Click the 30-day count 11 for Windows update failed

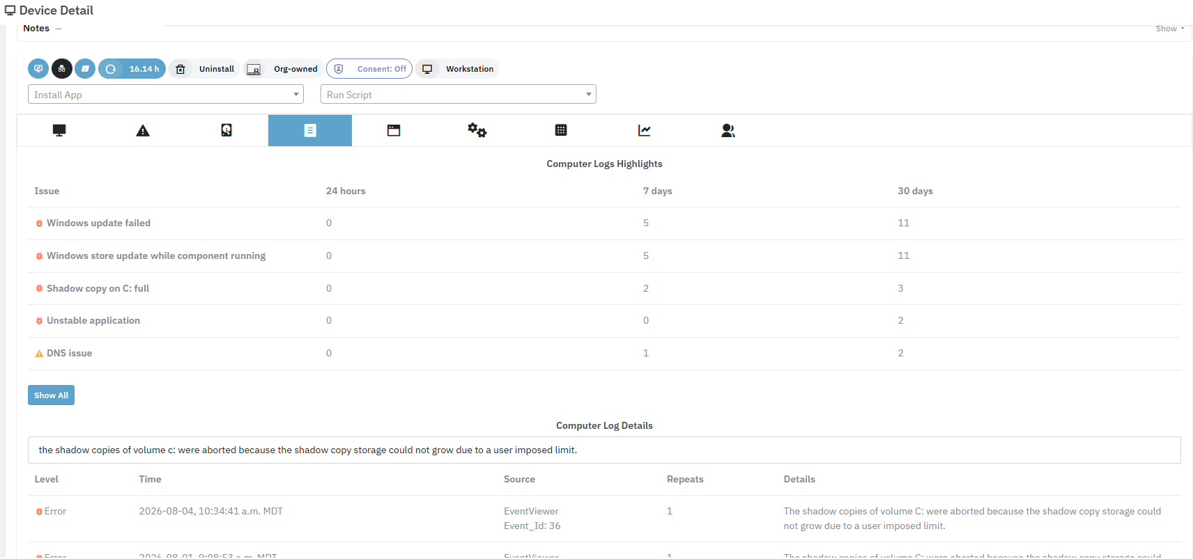[903, 223]
